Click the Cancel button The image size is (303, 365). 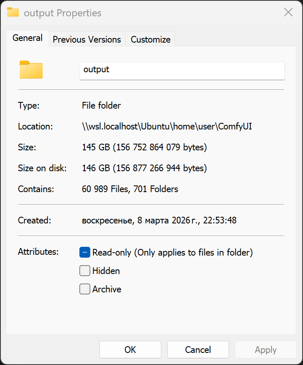[x=198, y=350]
